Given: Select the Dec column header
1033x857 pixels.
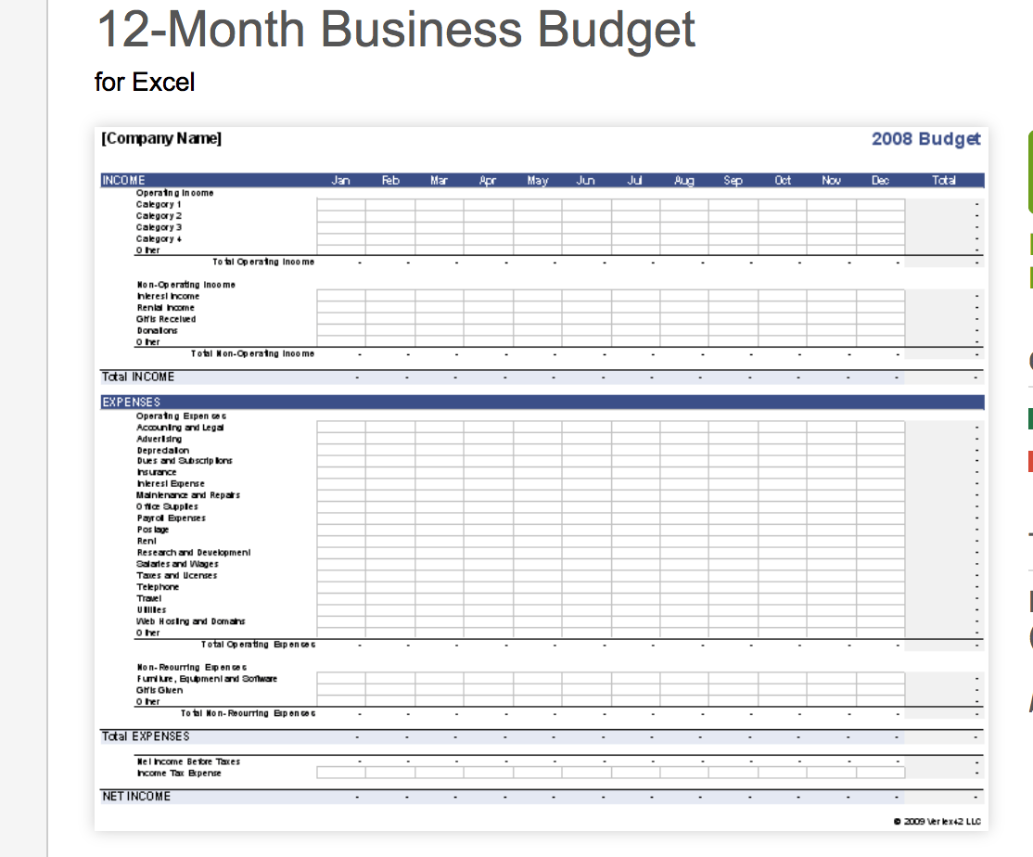Looking at the screenshot, I should pos(880,180).
